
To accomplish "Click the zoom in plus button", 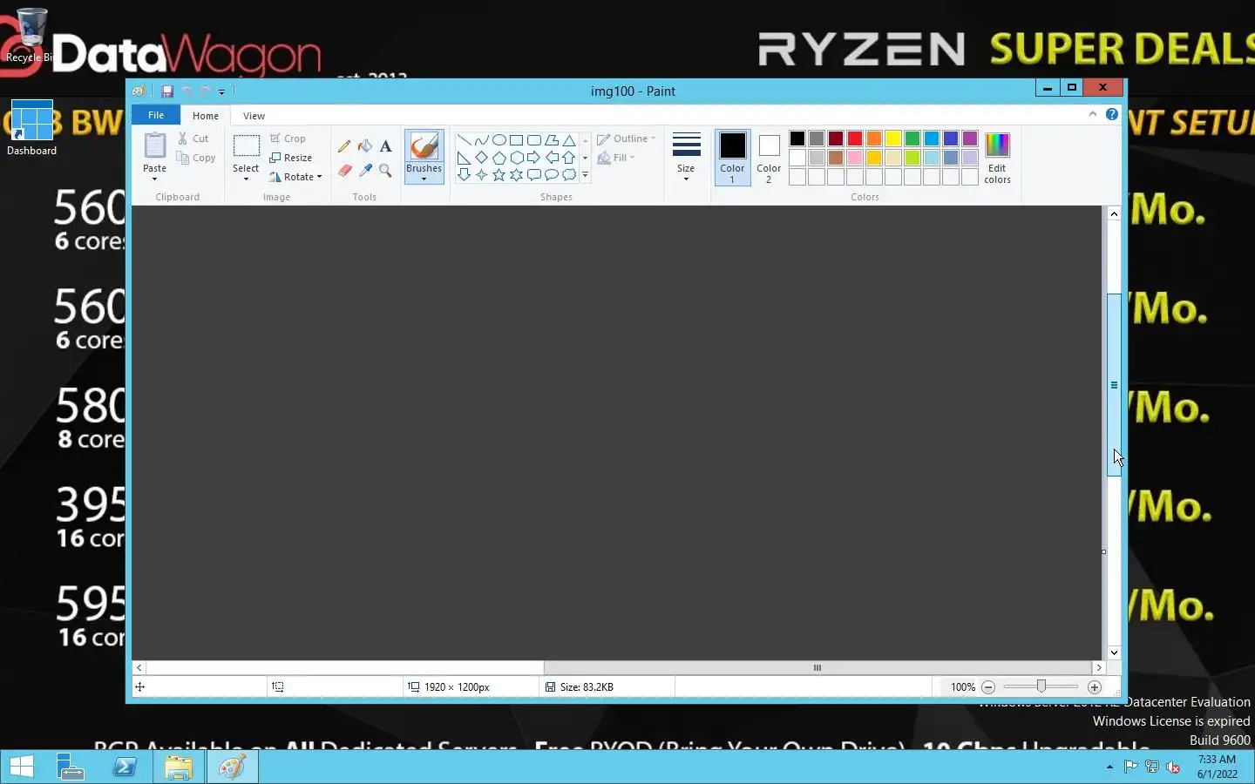I will coord(1095,687).
